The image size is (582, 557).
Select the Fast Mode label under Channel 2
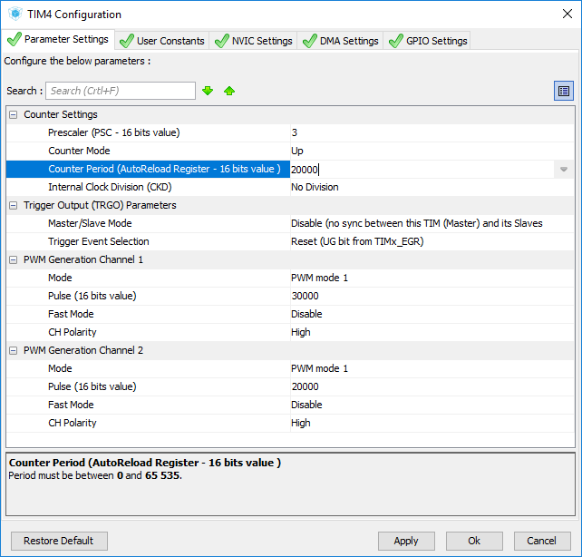pyautogui.click(x=71, y=405)
